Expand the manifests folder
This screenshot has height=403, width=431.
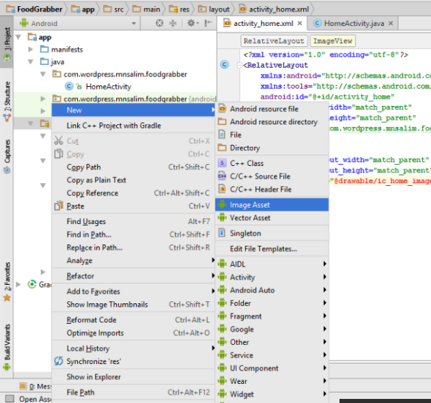point(31,49)
